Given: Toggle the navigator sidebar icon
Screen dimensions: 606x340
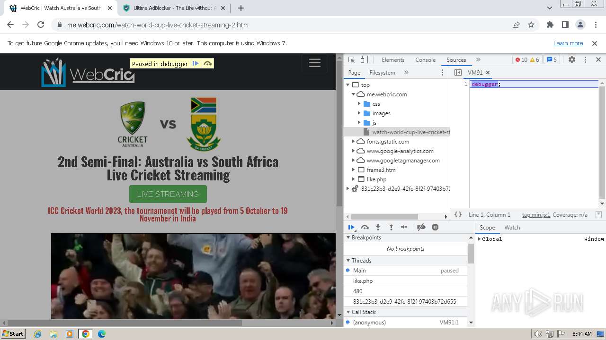Looking at the screenshot, I should click(x=458, y=73).
